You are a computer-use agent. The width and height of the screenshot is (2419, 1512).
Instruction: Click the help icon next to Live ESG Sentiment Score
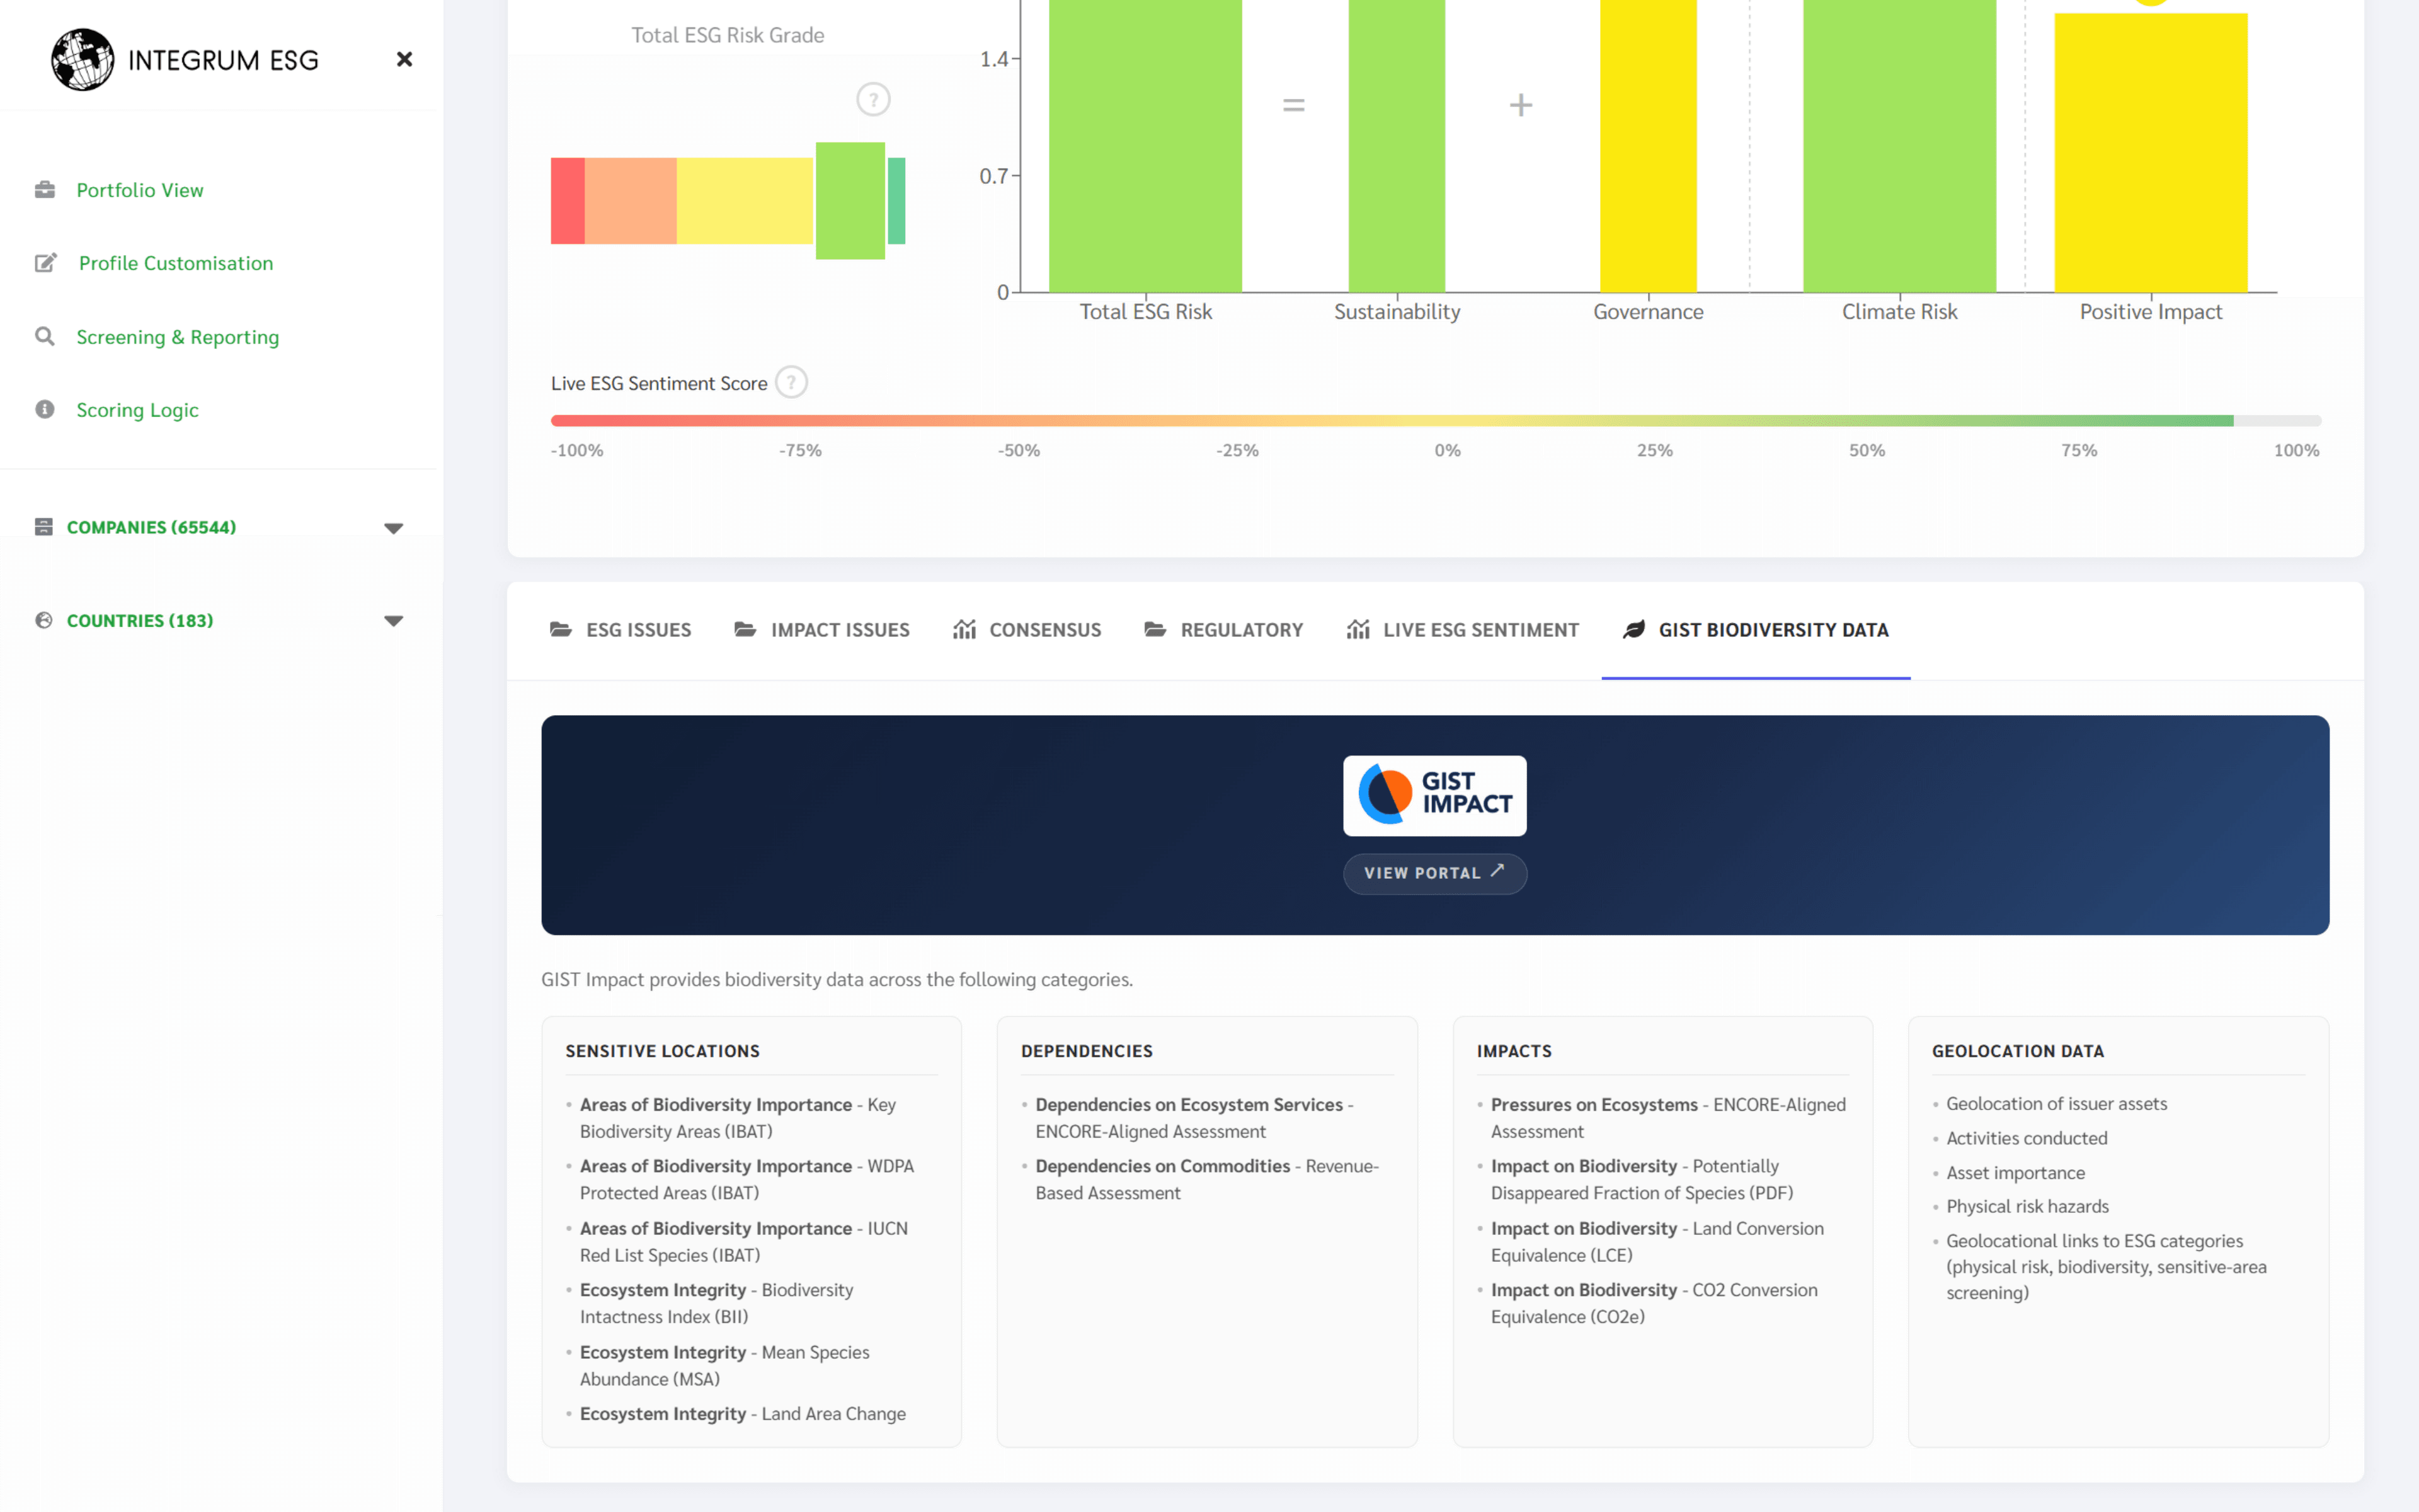(x=791, y=382)
